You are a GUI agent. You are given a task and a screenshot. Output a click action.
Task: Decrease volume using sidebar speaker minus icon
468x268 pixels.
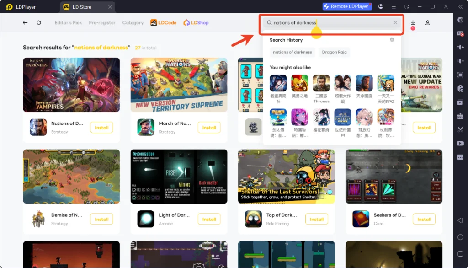[460, 61]
